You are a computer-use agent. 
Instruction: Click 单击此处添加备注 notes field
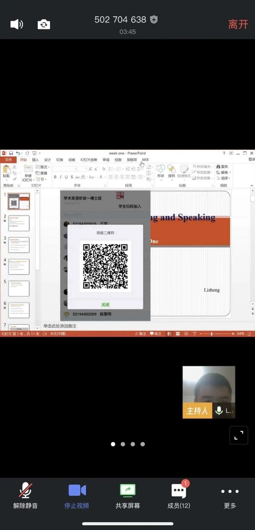(60, 326)
